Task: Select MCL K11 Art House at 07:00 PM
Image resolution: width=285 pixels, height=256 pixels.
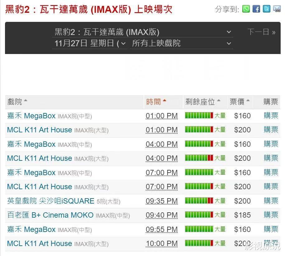Action: coord(40,187)
